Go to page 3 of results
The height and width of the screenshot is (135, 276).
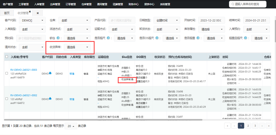pos(255,126)
